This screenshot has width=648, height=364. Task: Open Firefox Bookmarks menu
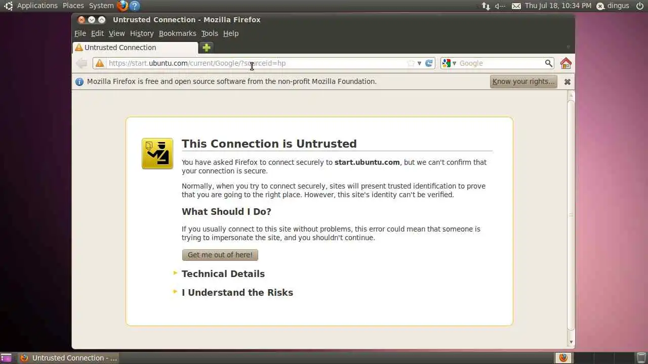[x=177, y=33]
